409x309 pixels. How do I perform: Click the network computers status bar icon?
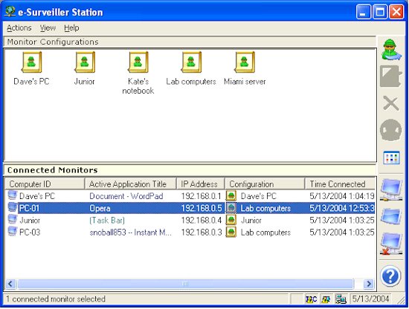point(341,299)
